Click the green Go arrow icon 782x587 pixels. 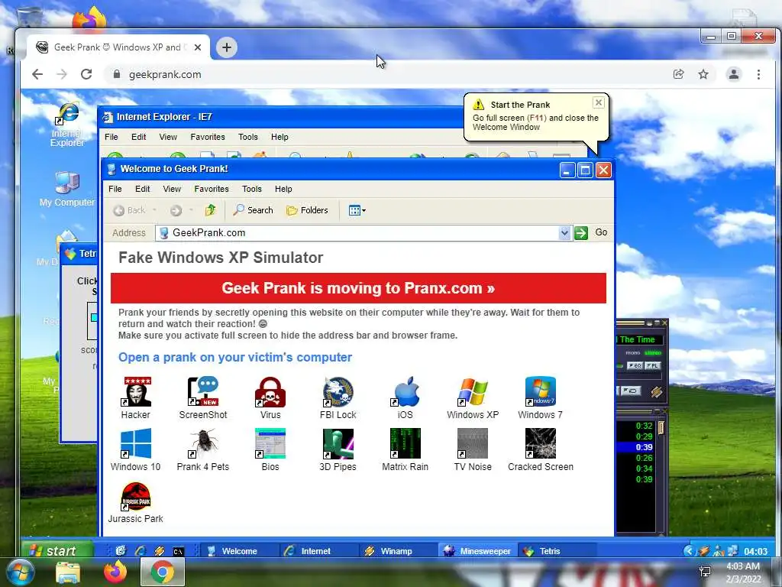click(x=581, y=232)
